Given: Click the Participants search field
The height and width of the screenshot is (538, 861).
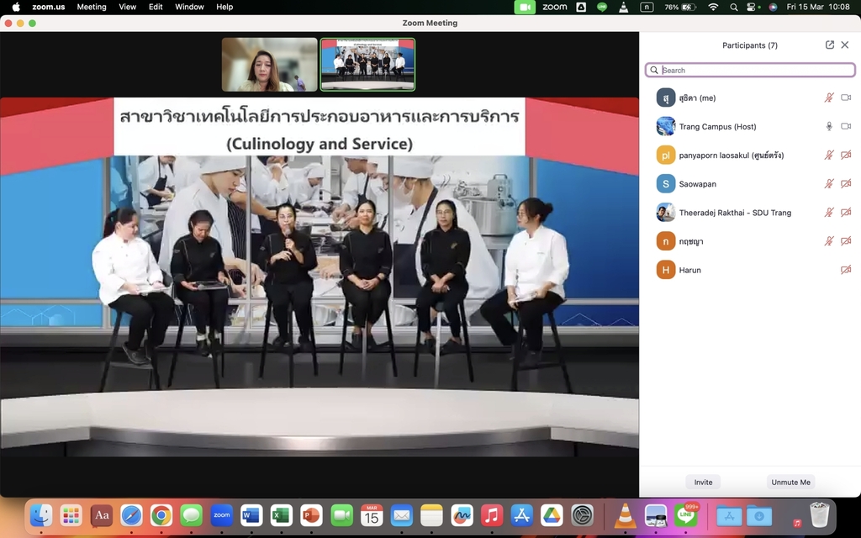Looking at the screenshot, I should (753, 71).
